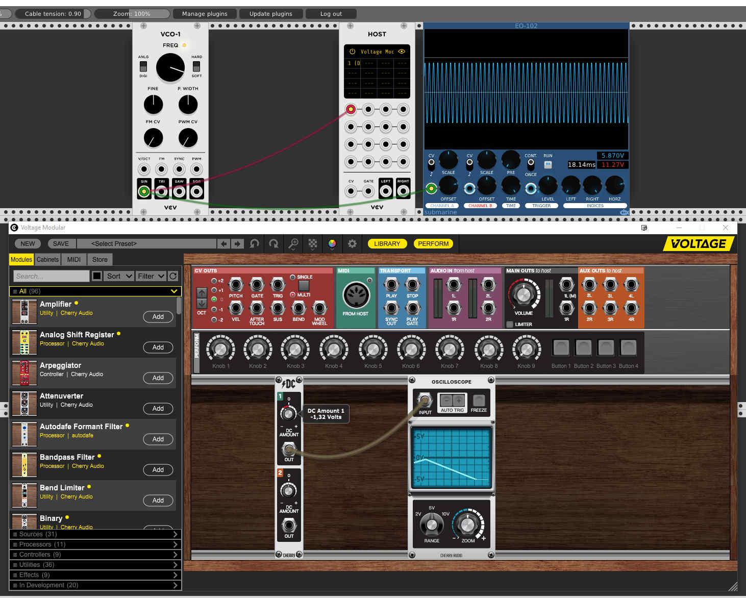Click the GATE CV output jack
The width and height of the screenshot is (746, 598).
tap(257, 284)
